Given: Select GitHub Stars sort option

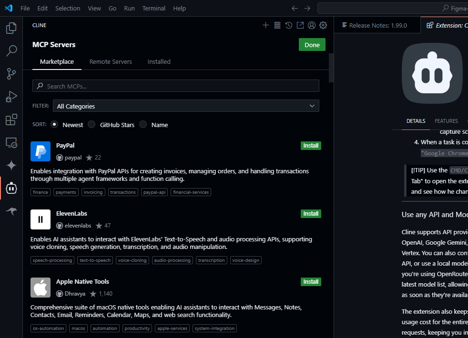Looking at the screenshot, I should [92, 125].
